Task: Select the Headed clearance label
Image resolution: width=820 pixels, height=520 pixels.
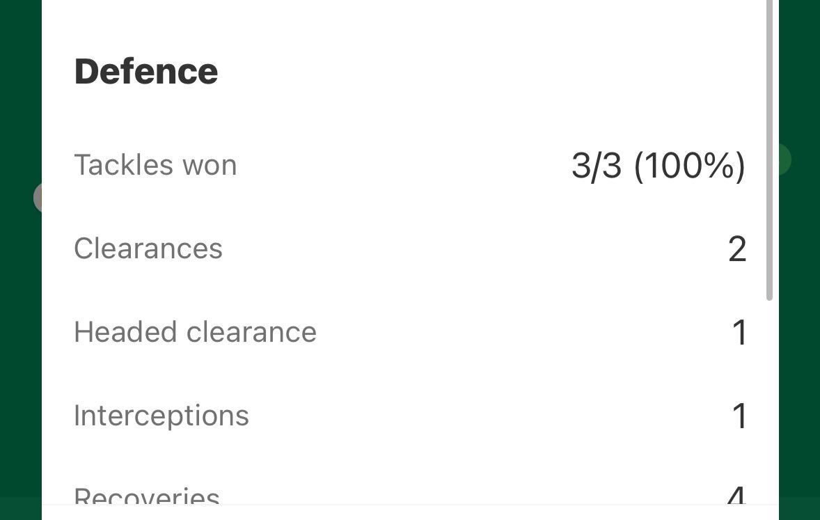Action: (195, 331)
